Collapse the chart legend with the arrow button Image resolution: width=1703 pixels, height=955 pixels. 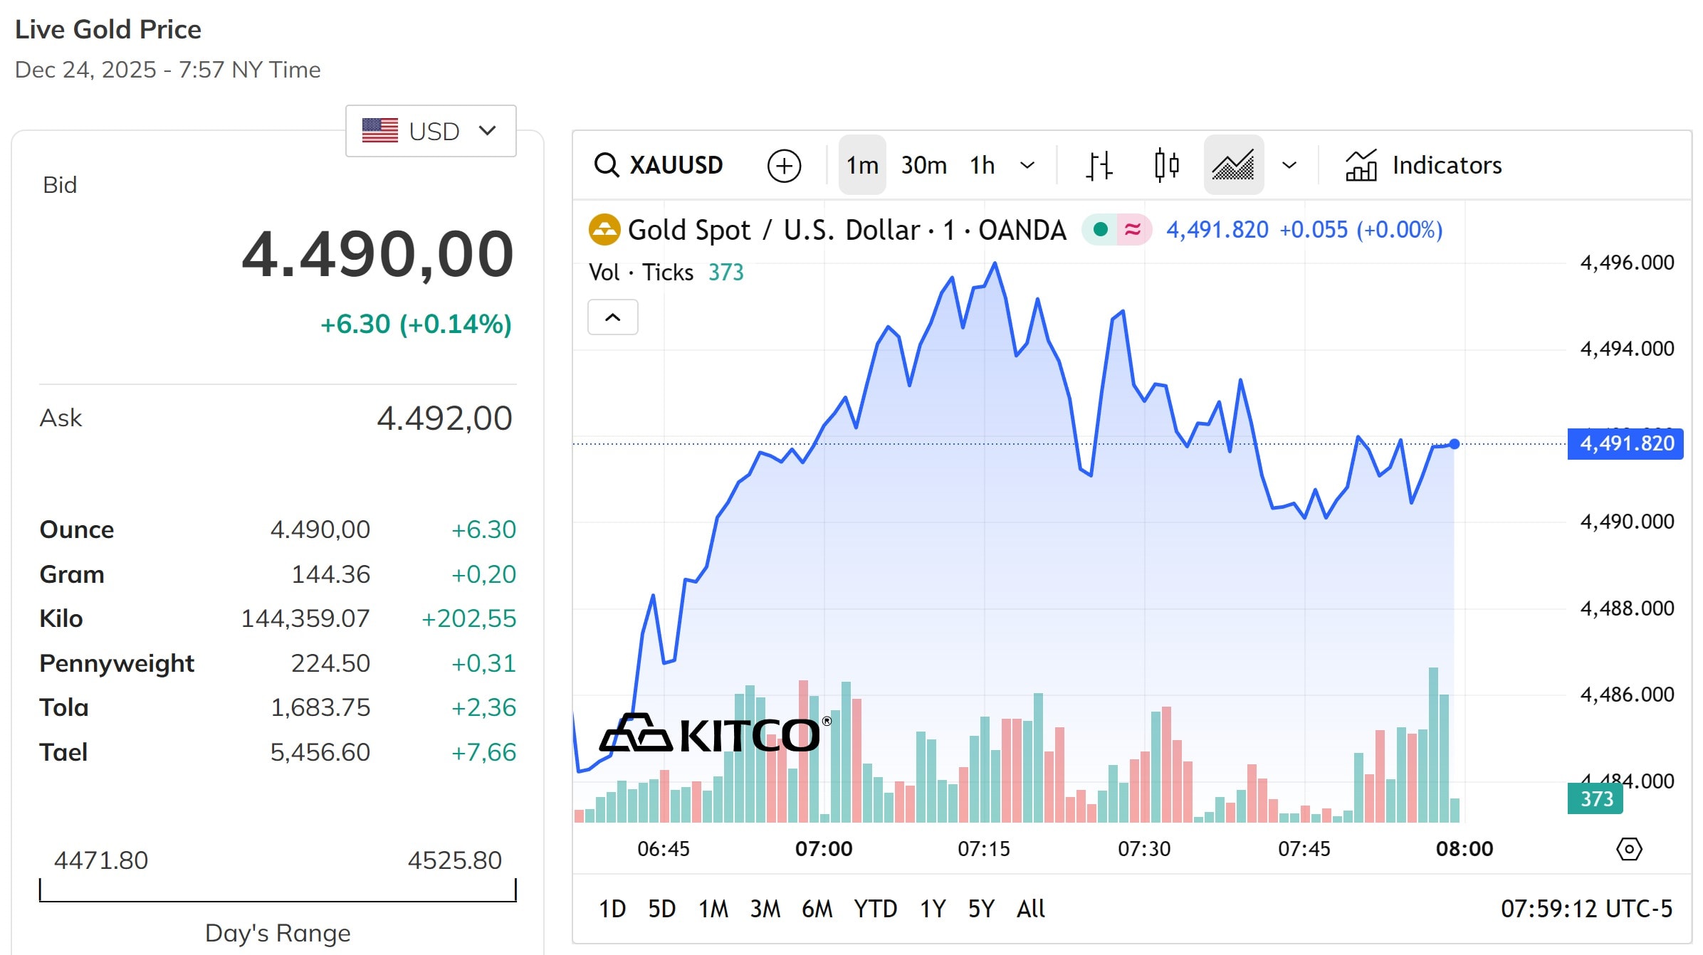pos(612,317)
